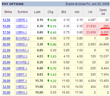Viewport: 110px width, 96px height.
Task: Open the BWKRD.X symbol link
Action: [x=22, y=38]
